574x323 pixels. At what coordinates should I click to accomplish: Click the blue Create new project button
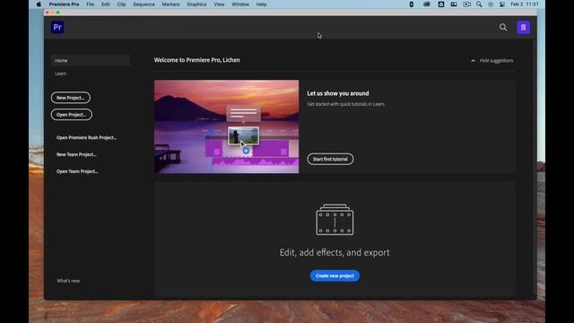(x=335, y=275)
